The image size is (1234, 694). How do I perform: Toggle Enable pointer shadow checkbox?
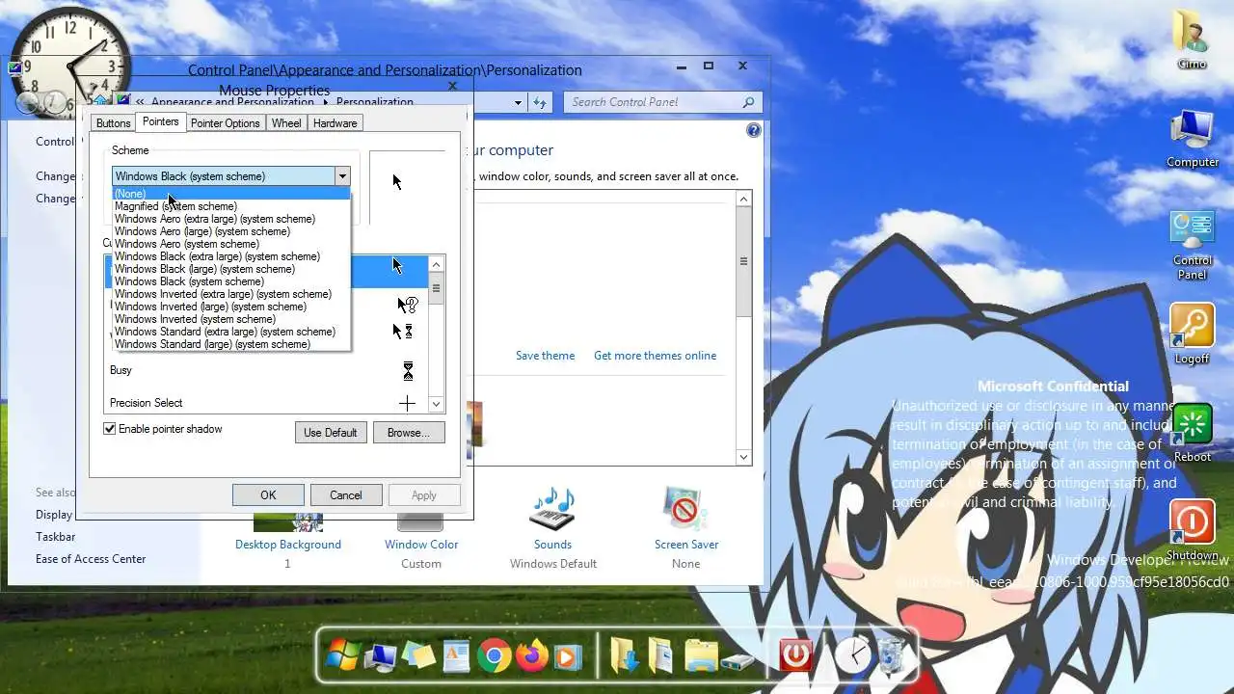pos(110,429)
